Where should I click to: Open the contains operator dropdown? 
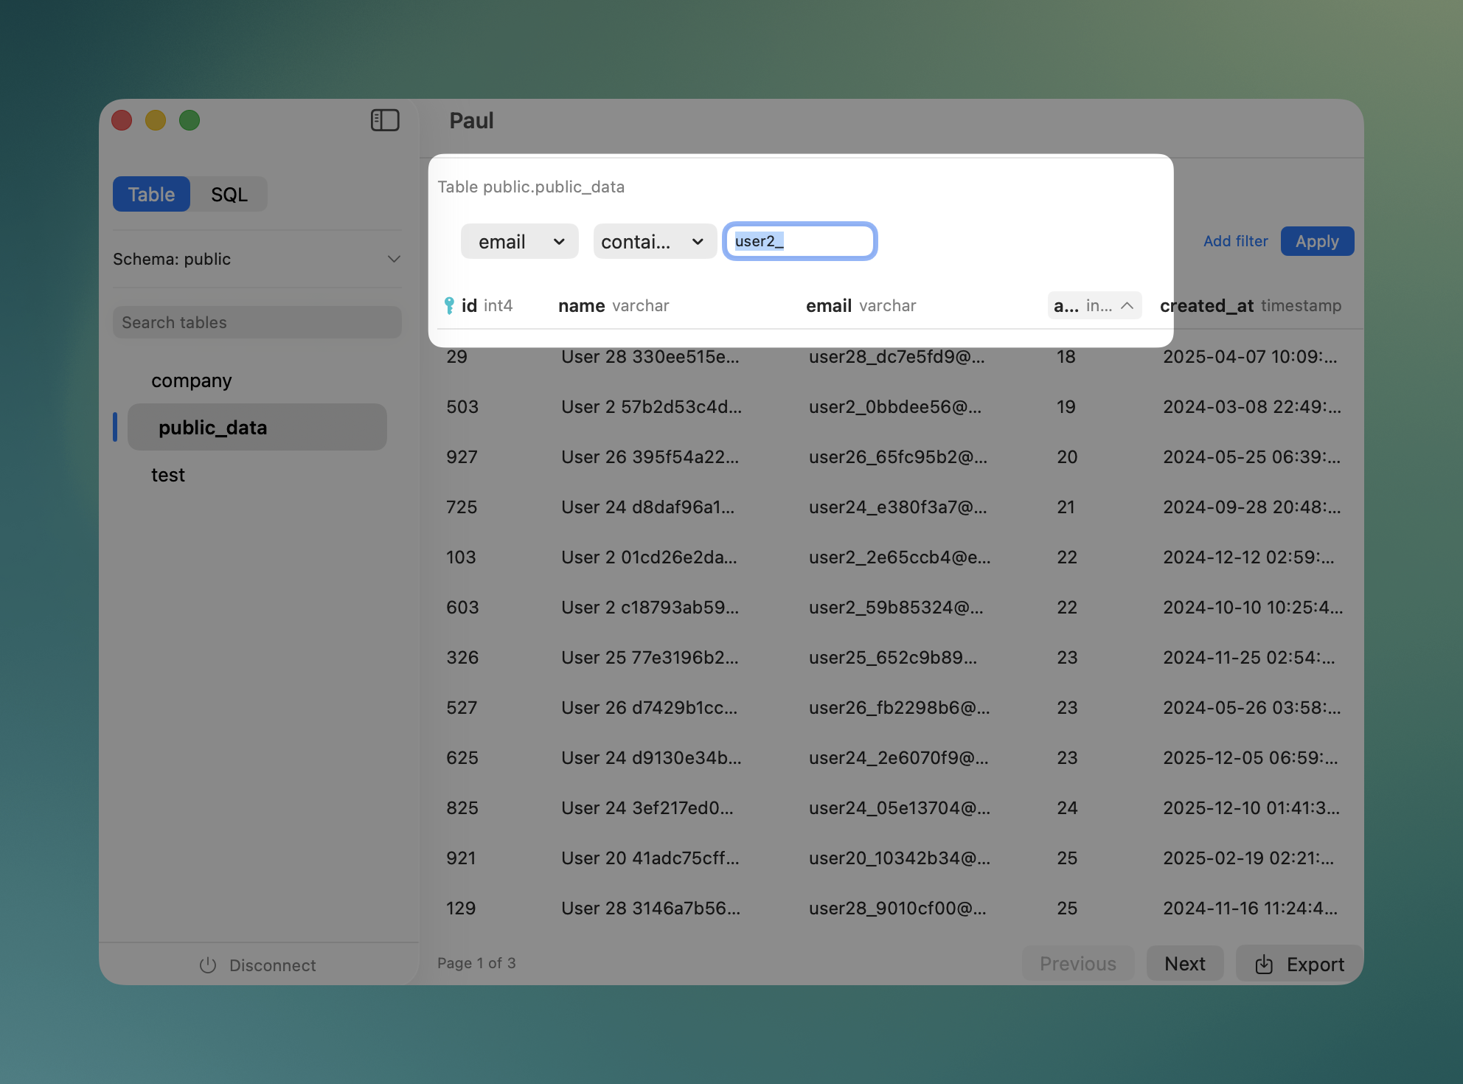click(x=653, y=241)
